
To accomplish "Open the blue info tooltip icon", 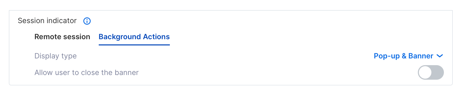I will 87,21.
